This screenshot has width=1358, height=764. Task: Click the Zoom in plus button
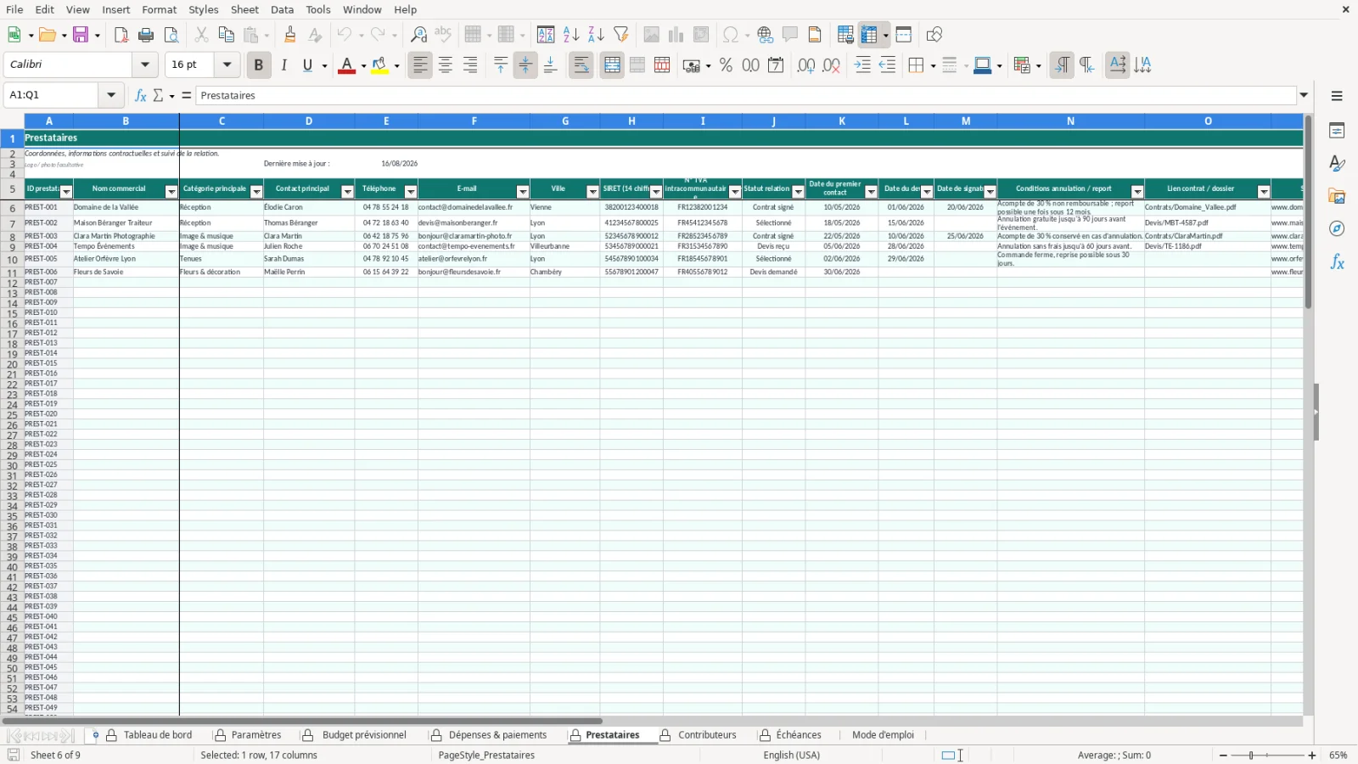(x=1312, y=756)
